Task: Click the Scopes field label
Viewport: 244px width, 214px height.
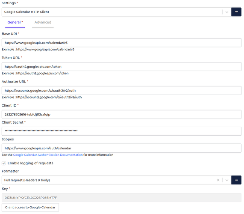Action: pyautogui.click(x=8, y=139)
